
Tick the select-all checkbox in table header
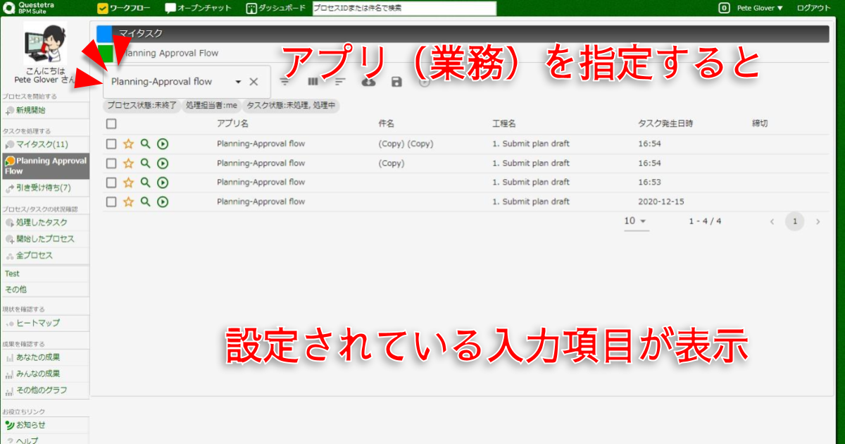pyautogui.click(x=111, y=124)
